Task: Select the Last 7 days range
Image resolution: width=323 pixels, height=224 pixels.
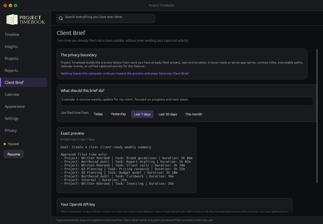Action: (x=142, y=114)
